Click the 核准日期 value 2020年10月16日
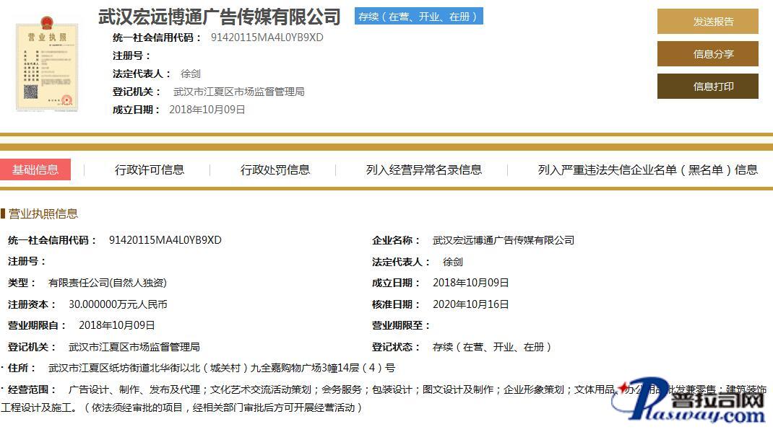The image size is (773, 432). pos(470,304)
